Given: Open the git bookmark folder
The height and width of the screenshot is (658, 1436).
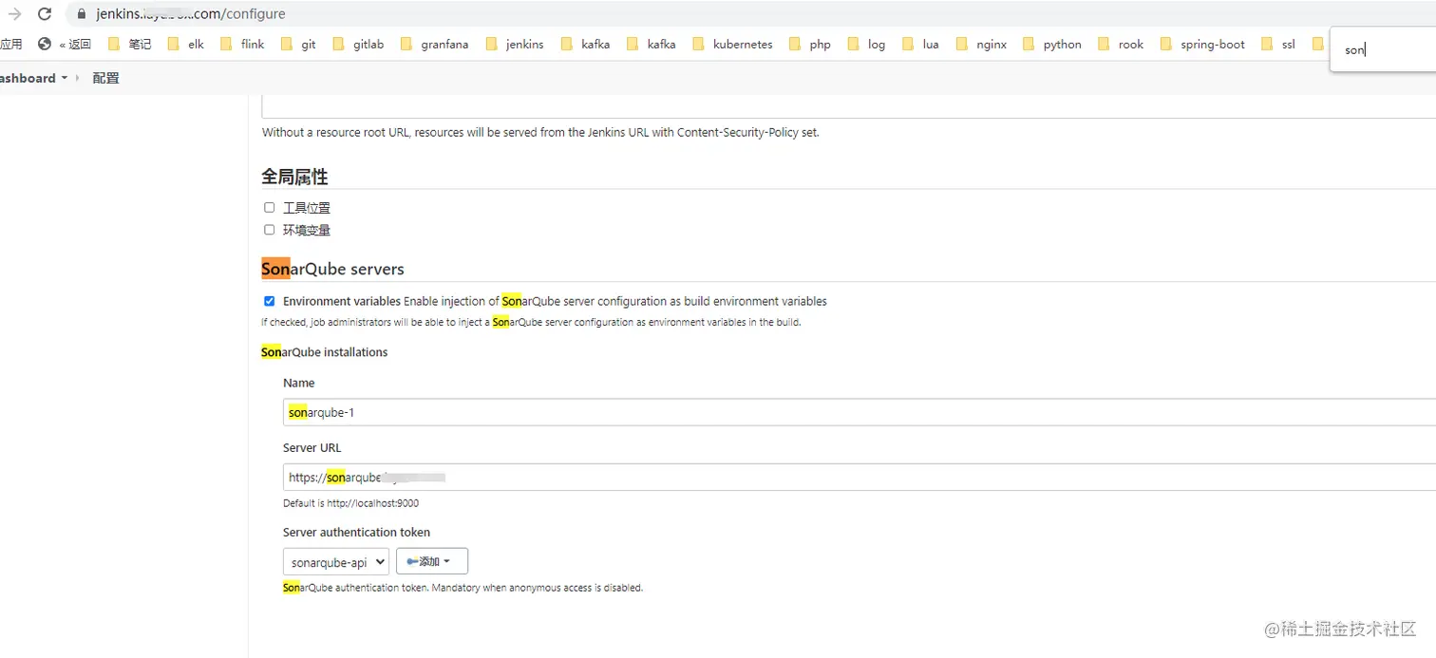Looking at the screenshot, I should (298, 44).
